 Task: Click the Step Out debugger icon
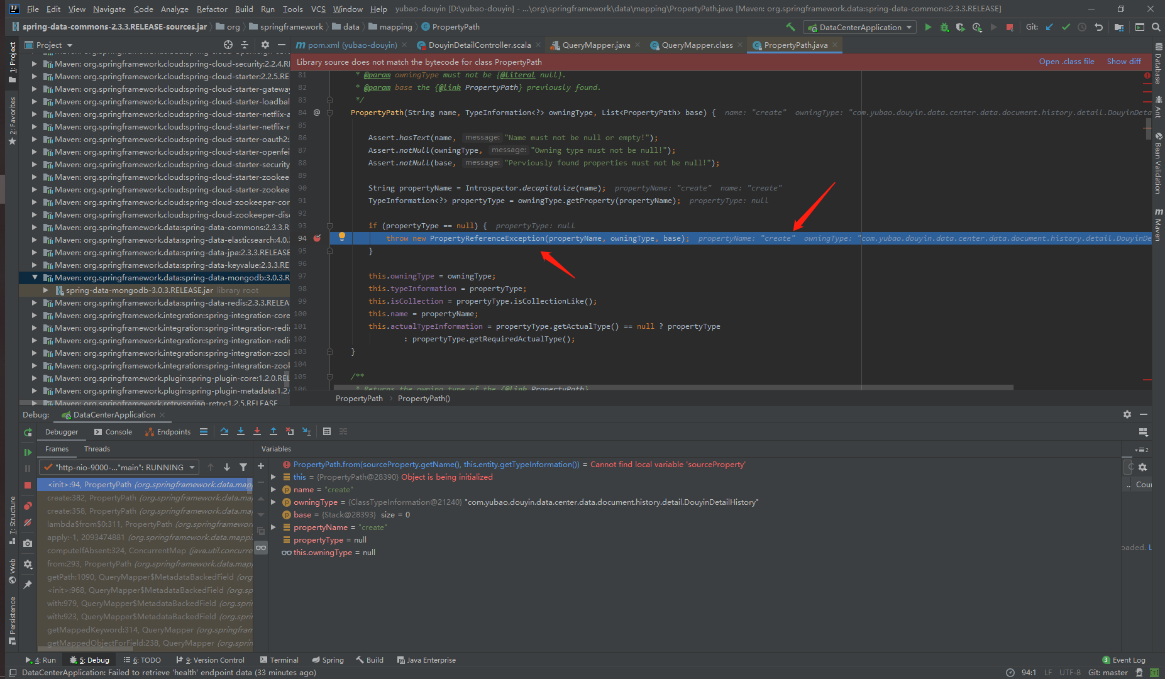[273, 431]
